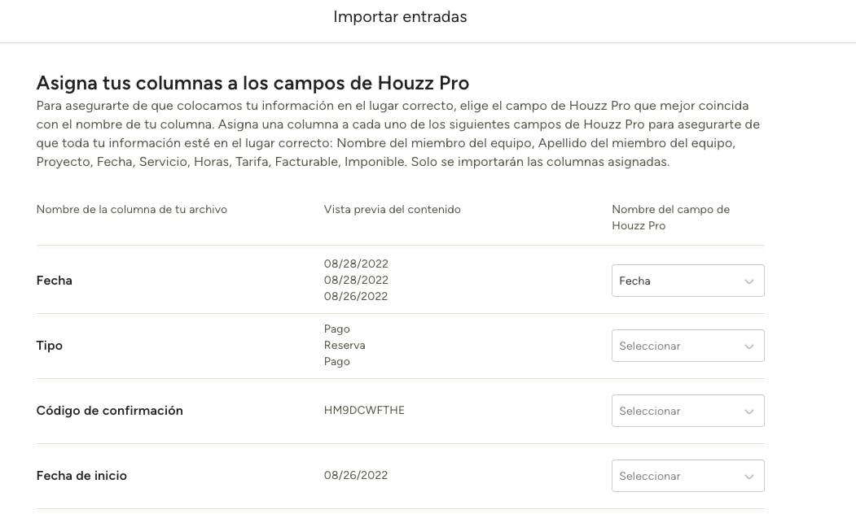Screen dimensions: 856x514
Task: Click the "Nombre de la columna de tu archivo" header
Action: click(132, 209)
